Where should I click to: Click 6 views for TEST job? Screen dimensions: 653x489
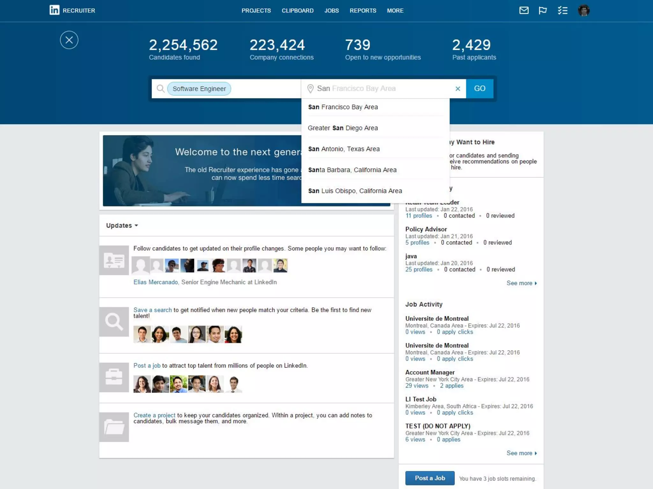415,439
